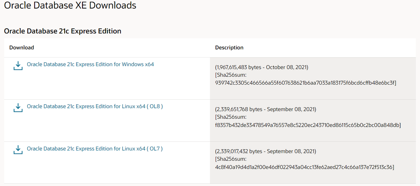The height and width of the screenshot is (186, 420).
Task: Select subheading Oracle Database 21c Express Edition
Action: tap(63, 31)
